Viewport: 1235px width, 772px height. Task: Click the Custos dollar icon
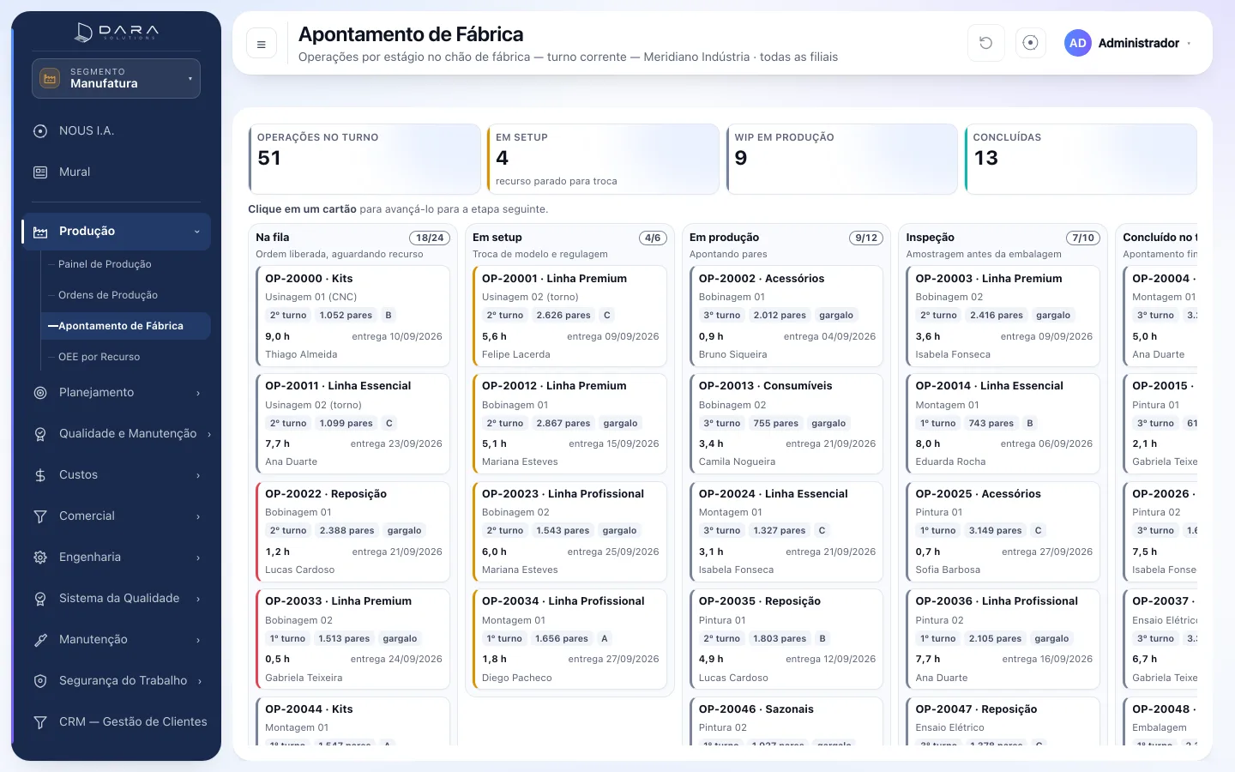click(40, 475)
